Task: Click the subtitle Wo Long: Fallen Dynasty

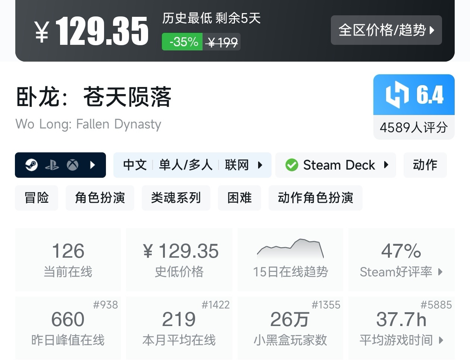Action: point(88,124)
